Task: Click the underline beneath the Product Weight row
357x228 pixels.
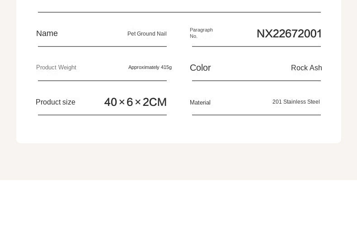Action: point(102,81)
